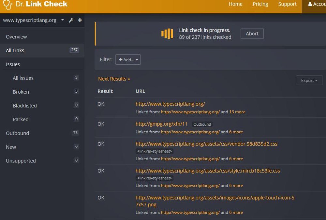Click '89 of 237 links checked' text
The image size is (326, 220).
click(205, 37)
